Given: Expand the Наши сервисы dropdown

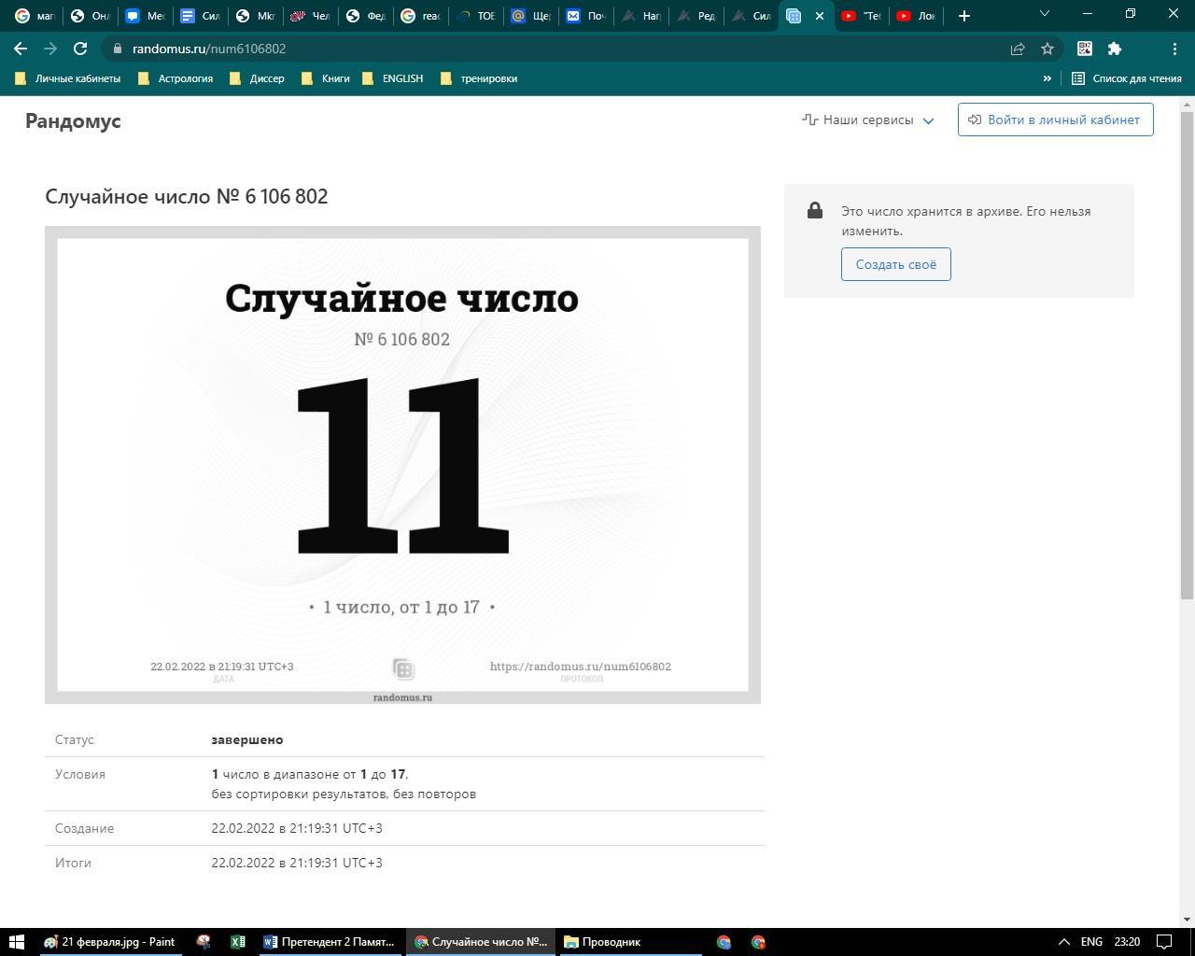Looking at the screenshot, I should tap(868, 119).
